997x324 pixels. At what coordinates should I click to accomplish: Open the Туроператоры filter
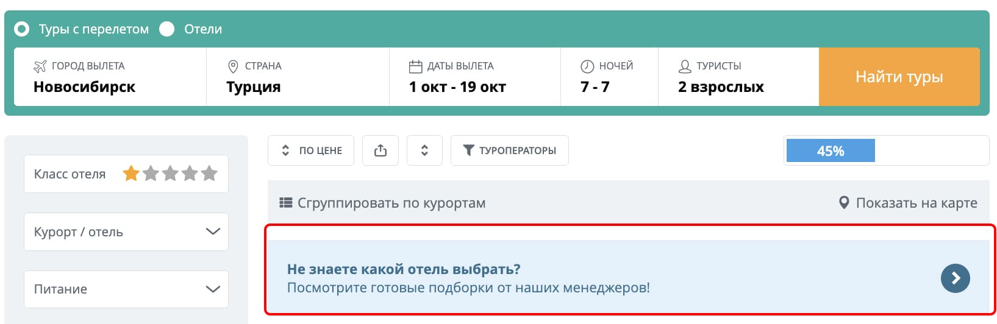(510, 150)
